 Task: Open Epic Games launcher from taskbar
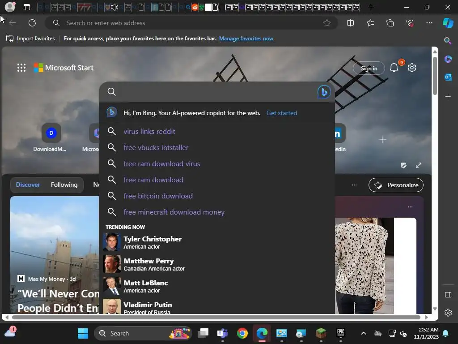coord(340,333)
